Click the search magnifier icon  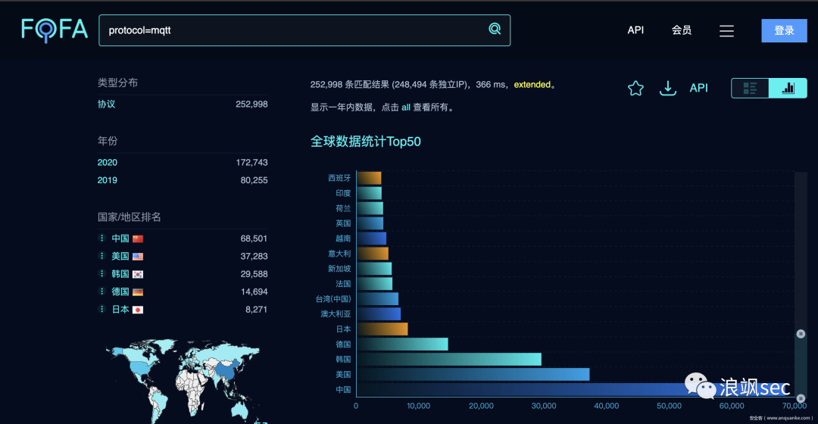(x=495, y=30)
